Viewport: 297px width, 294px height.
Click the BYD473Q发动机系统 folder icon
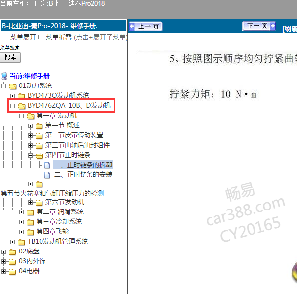tap(21, 96)
